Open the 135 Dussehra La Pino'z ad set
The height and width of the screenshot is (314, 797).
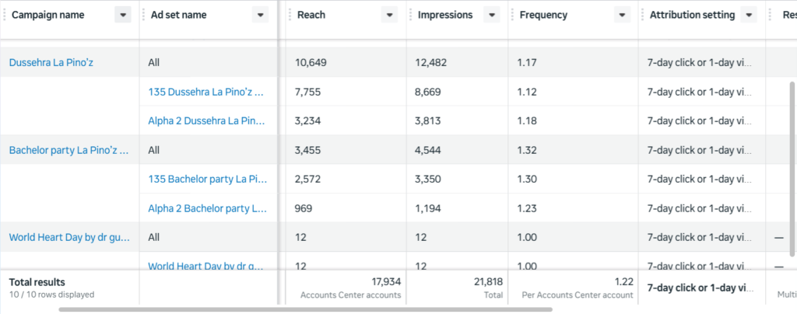click(x=206, y=92)
